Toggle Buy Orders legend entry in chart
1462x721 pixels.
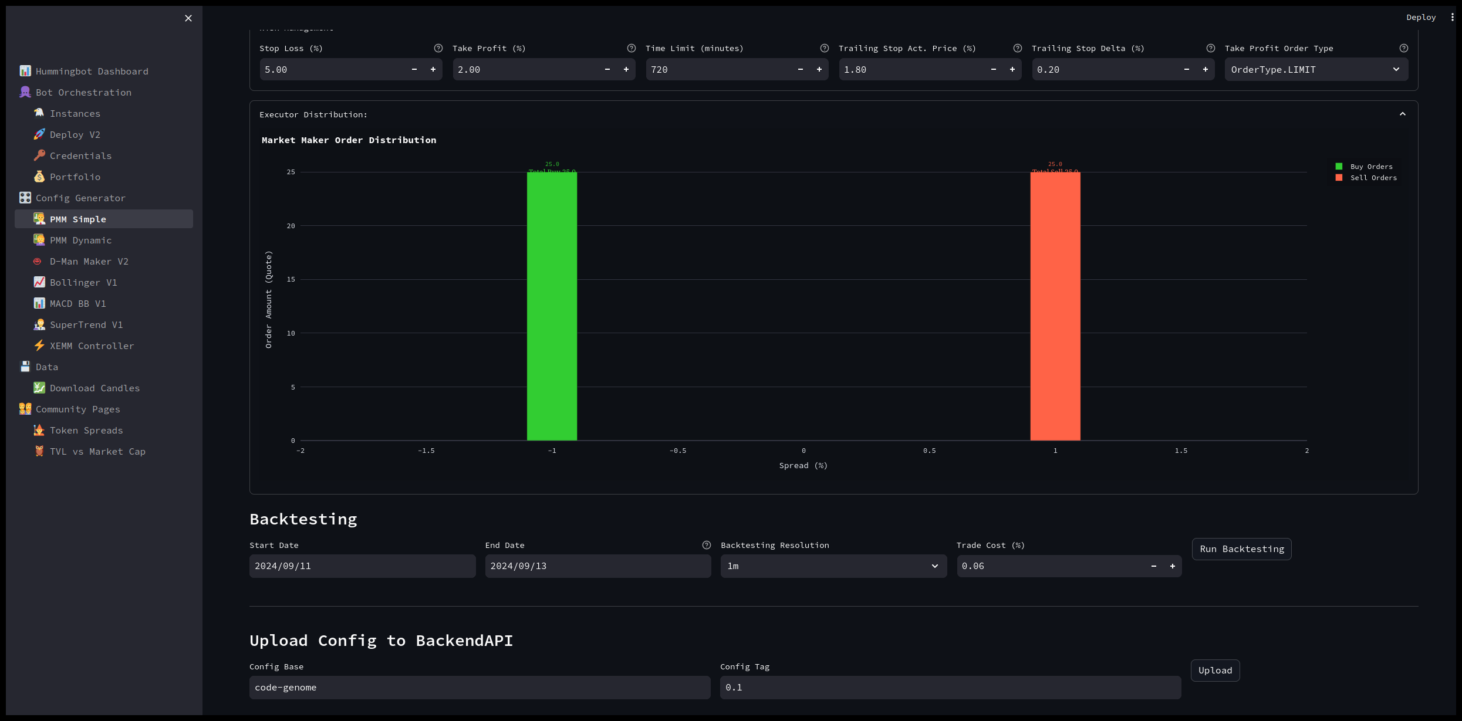(x=1370, y=167)
